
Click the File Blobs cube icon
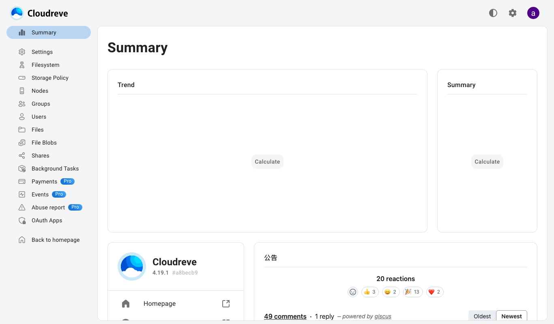[x=22, y=143]
